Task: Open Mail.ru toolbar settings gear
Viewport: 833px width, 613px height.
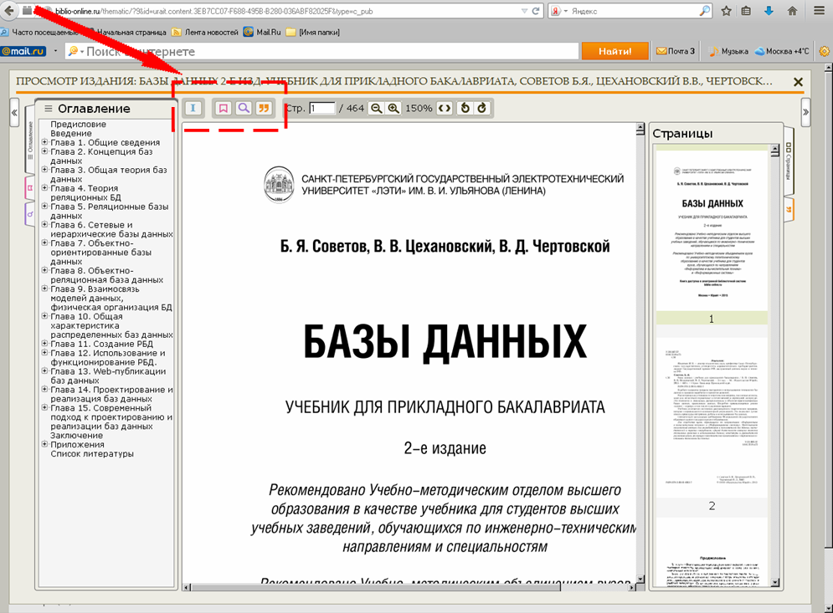Action: (824, 52)
